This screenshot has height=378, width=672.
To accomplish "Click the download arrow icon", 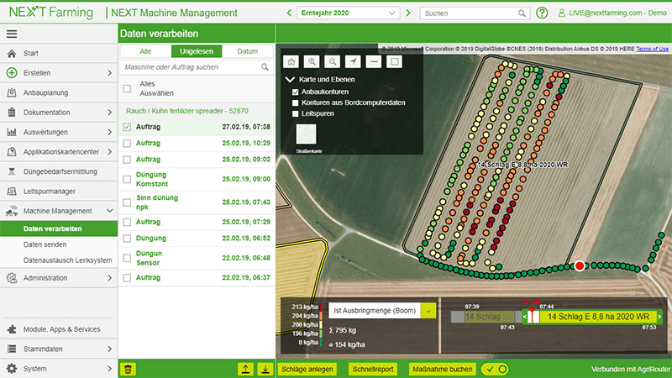I will [x=265, y=369].
